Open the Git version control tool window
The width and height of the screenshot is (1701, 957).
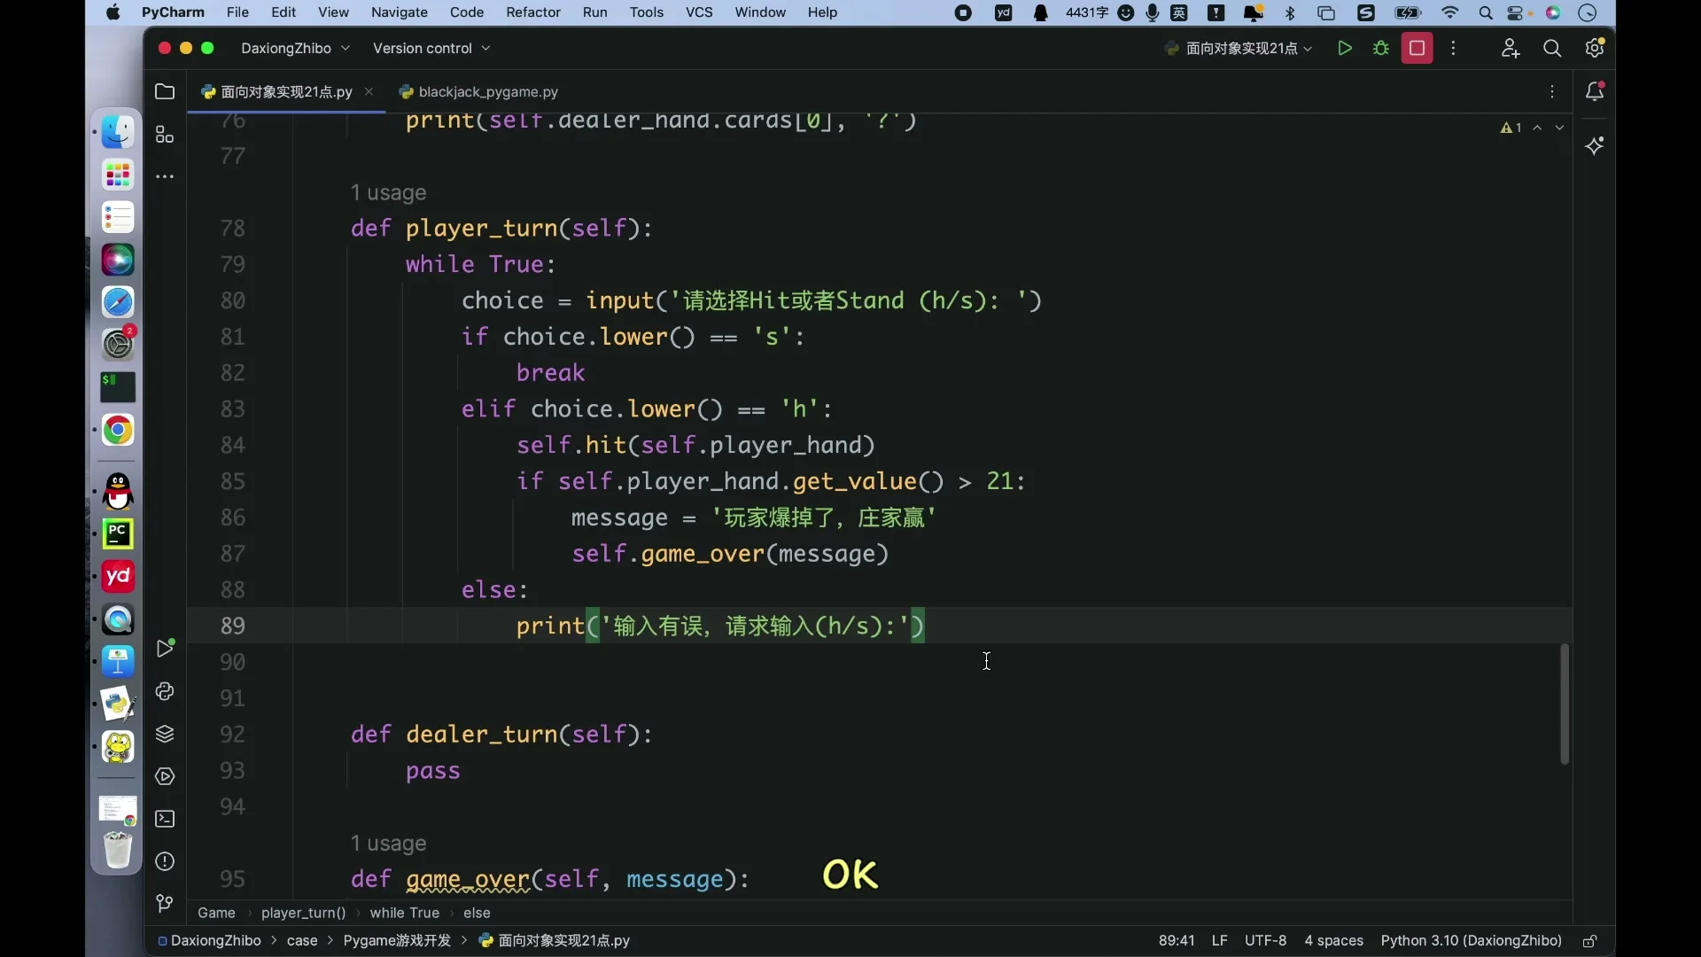(x=165, y=904)
